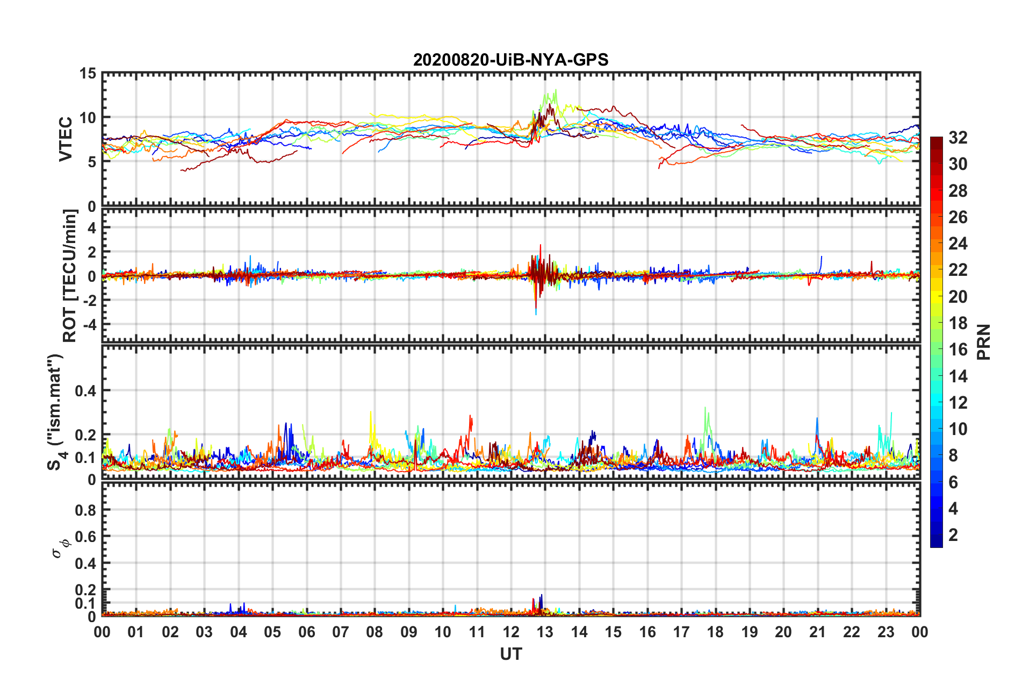
Task: Click ROT axis tick label 2
Action: [x=92, y=252]
